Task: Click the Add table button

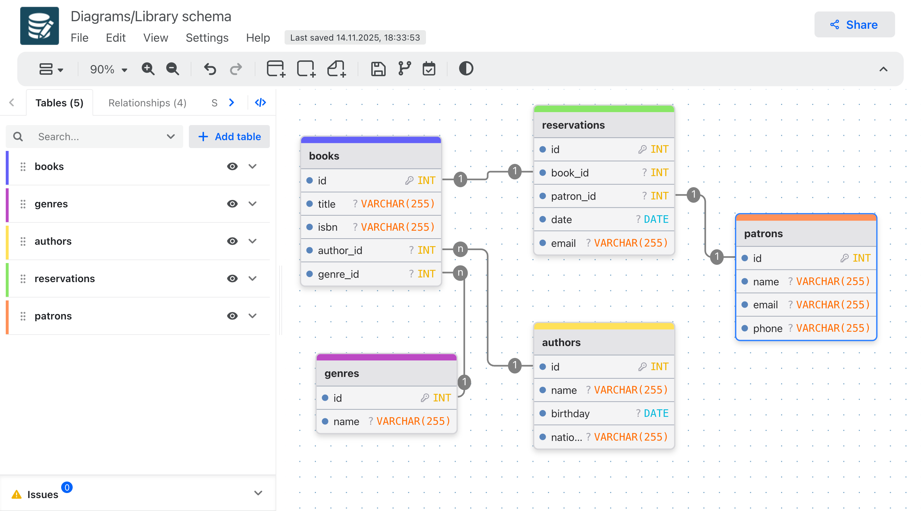Action: (x=230, y=137)
